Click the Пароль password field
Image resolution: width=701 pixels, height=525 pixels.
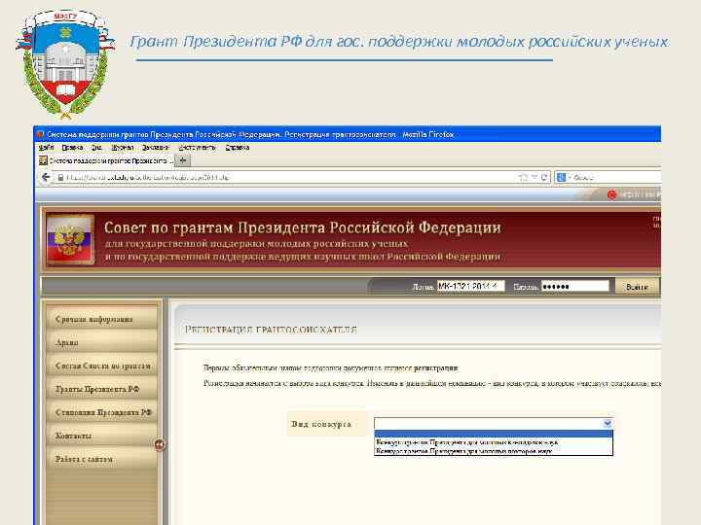pos(575,286)
